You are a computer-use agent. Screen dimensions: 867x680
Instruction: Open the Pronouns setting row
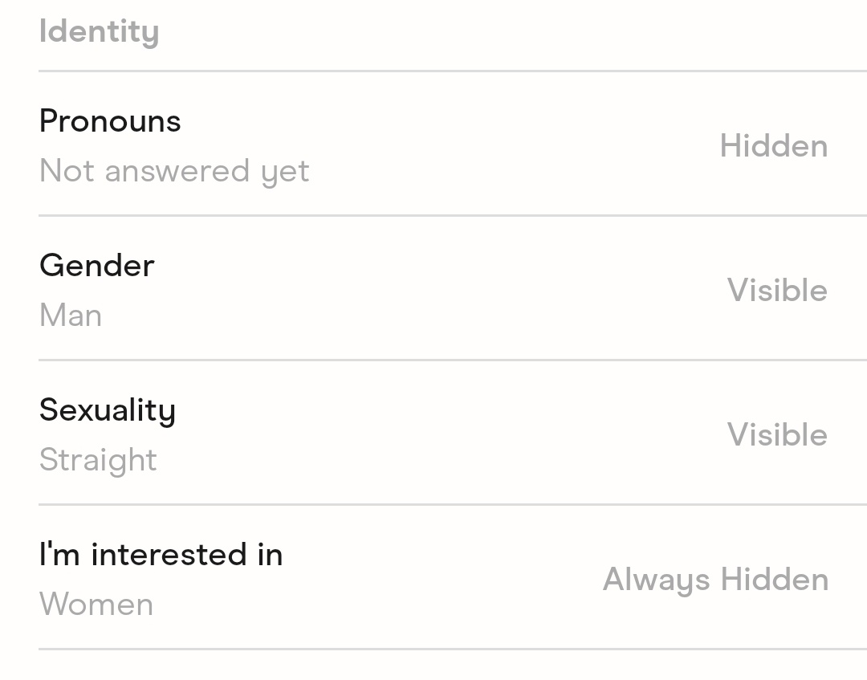point(433,145)
